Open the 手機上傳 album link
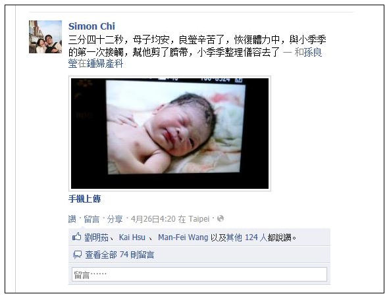Viewport: 389px width, 298px height. (85, 199)
